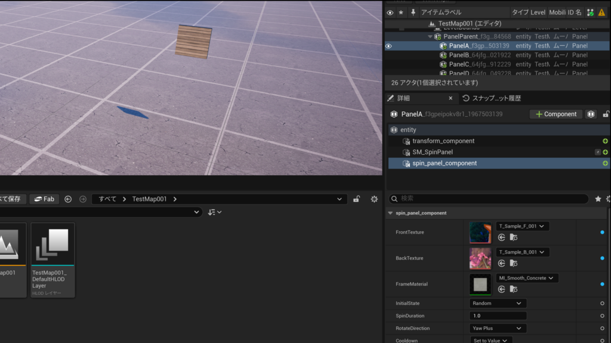Click the + Component button
This screenshot has height=343, width=611.
[x=556, y=114]
